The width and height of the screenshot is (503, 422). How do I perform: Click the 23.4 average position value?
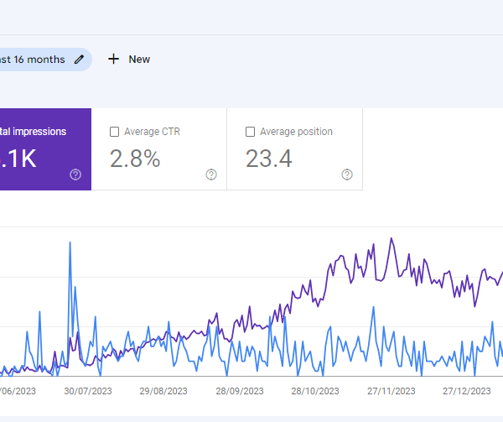268,158
